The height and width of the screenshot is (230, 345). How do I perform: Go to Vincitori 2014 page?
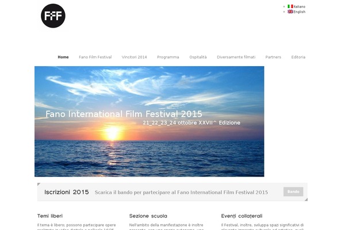click(x=134, y=57)
